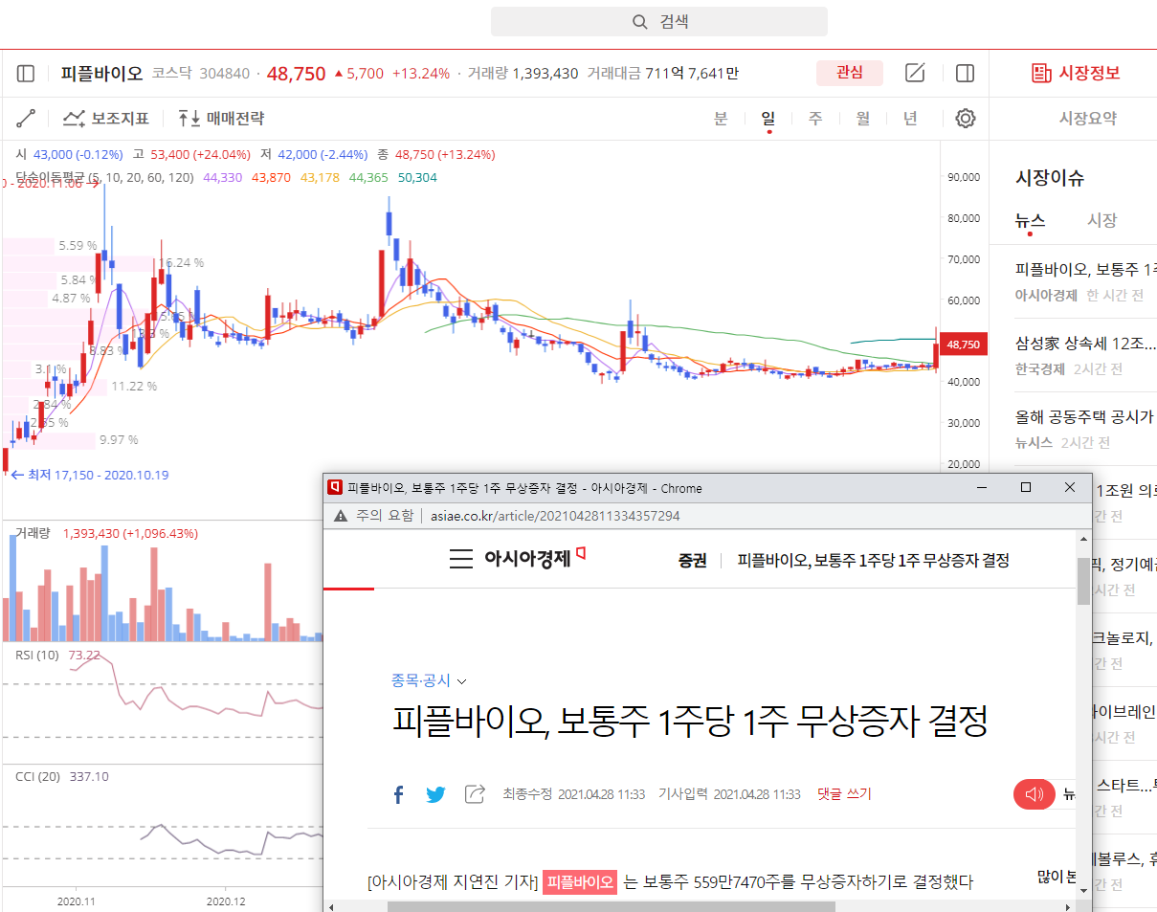Click highlighted 피플바이오 tag in article
Image resolution: width=1157 pixels, height=912 pixels.
(580, 881)
